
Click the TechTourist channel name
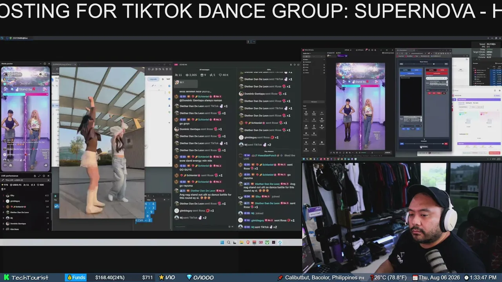30,278
